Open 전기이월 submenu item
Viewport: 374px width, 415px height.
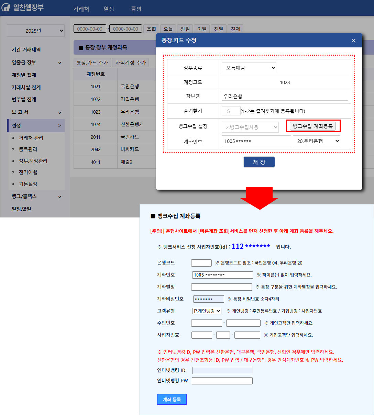coord(28,172)
